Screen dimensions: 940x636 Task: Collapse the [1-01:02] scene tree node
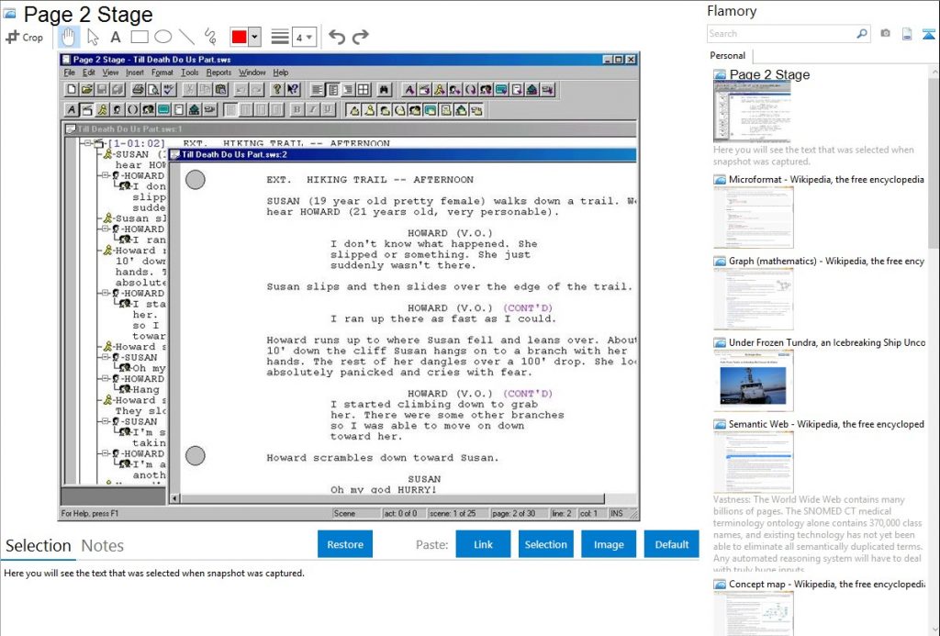point(87,143)
